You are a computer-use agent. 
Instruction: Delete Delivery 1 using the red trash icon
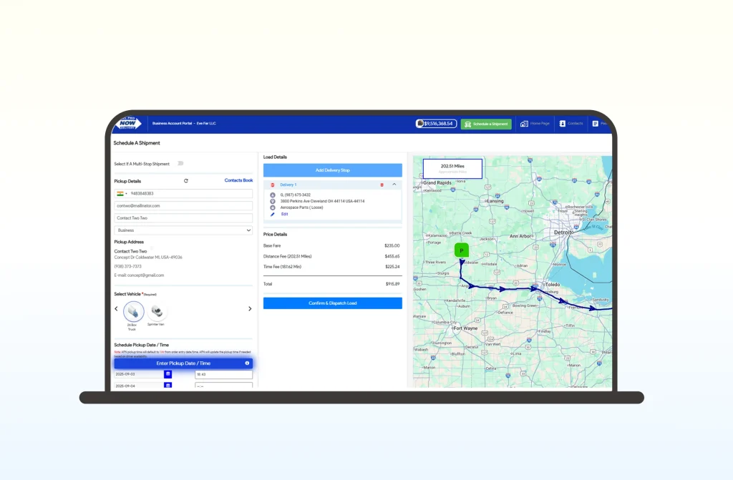(382, 185)
